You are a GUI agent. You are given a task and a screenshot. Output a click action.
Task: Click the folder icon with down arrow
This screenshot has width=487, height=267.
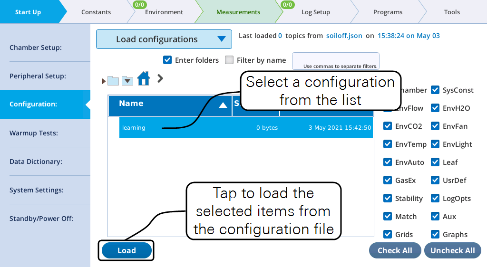[x=127, y=81]
